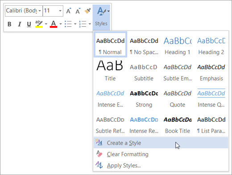Apply the yellow text highlight color
The width and height of the screenshot is (232, 175).
[x=39, y=24]
